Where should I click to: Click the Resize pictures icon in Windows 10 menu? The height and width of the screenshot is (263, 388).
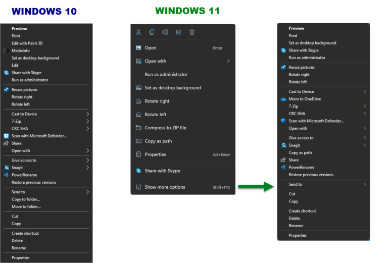pos(6,89)
